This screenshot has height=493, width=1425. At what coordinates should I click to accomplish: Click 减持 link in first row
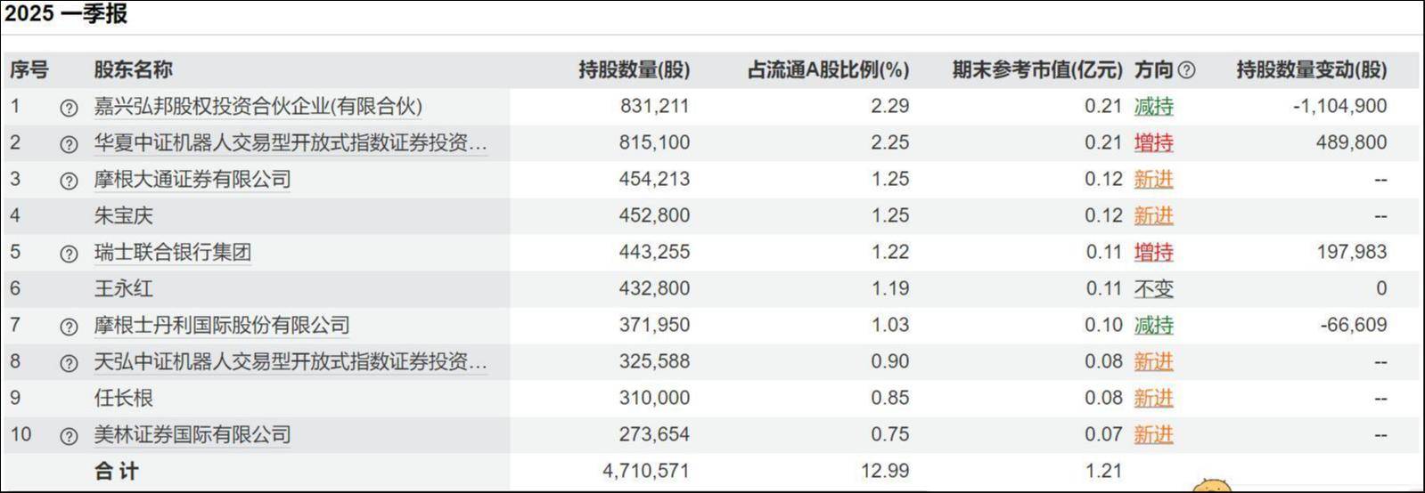[x=1153, y=107]
